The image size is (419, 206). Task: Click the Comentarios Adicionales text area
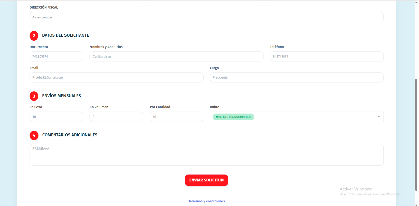pos(206,155)
